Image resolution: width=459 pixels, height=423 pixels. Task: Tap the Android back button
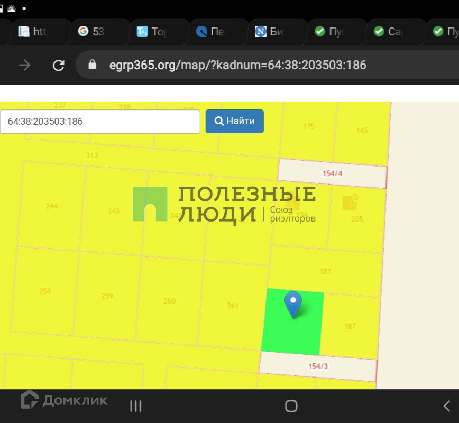[447, 406]
